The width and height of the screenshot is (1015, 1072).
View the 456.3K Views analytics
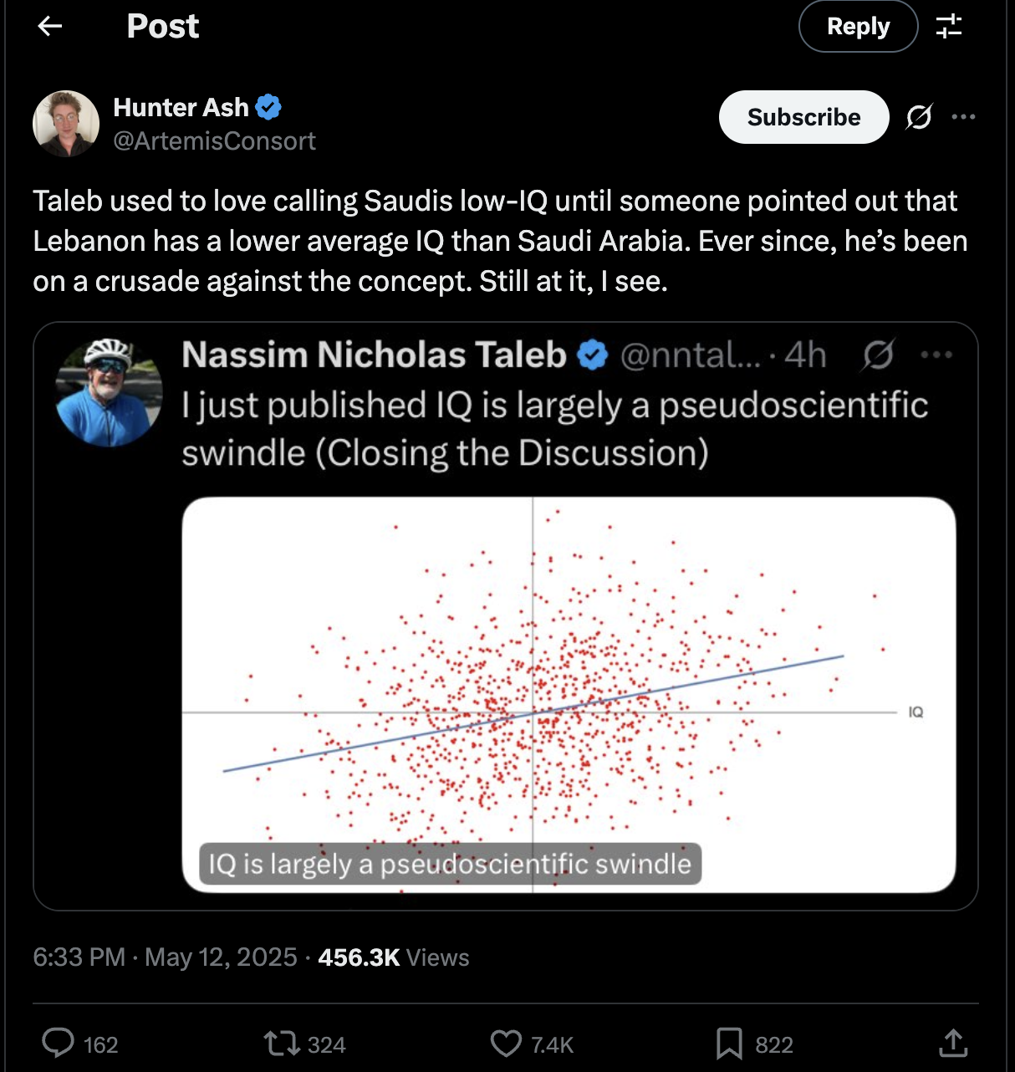393,957
